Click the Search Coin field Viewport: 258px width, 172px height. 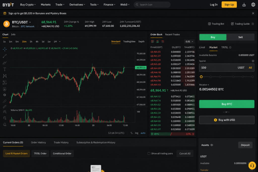click(x=152, y=5)
